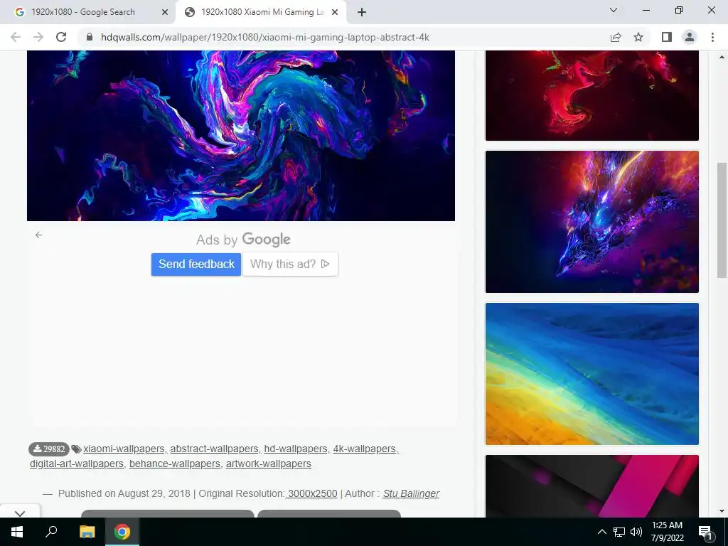This screenshot has width=728, height=546.
Task: Switch to the 1920x1080 Google Search tab
Action: 87,12
